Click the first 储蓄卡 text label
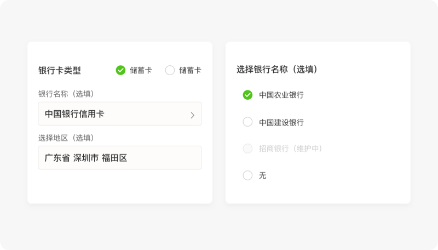The width and height of the screenshot is (438, 250). coord(141,70)
